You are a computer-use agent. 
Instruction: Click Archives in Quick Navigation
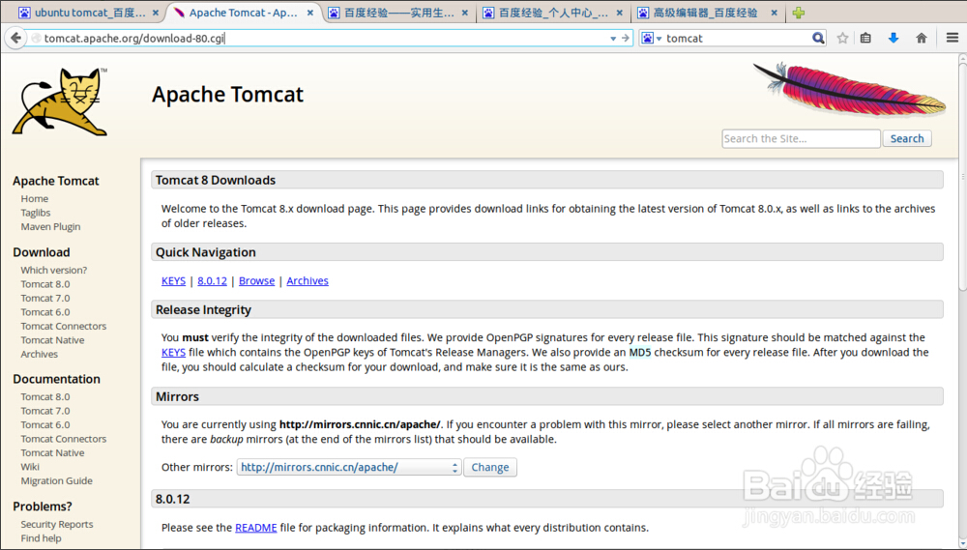coord(308,280)
